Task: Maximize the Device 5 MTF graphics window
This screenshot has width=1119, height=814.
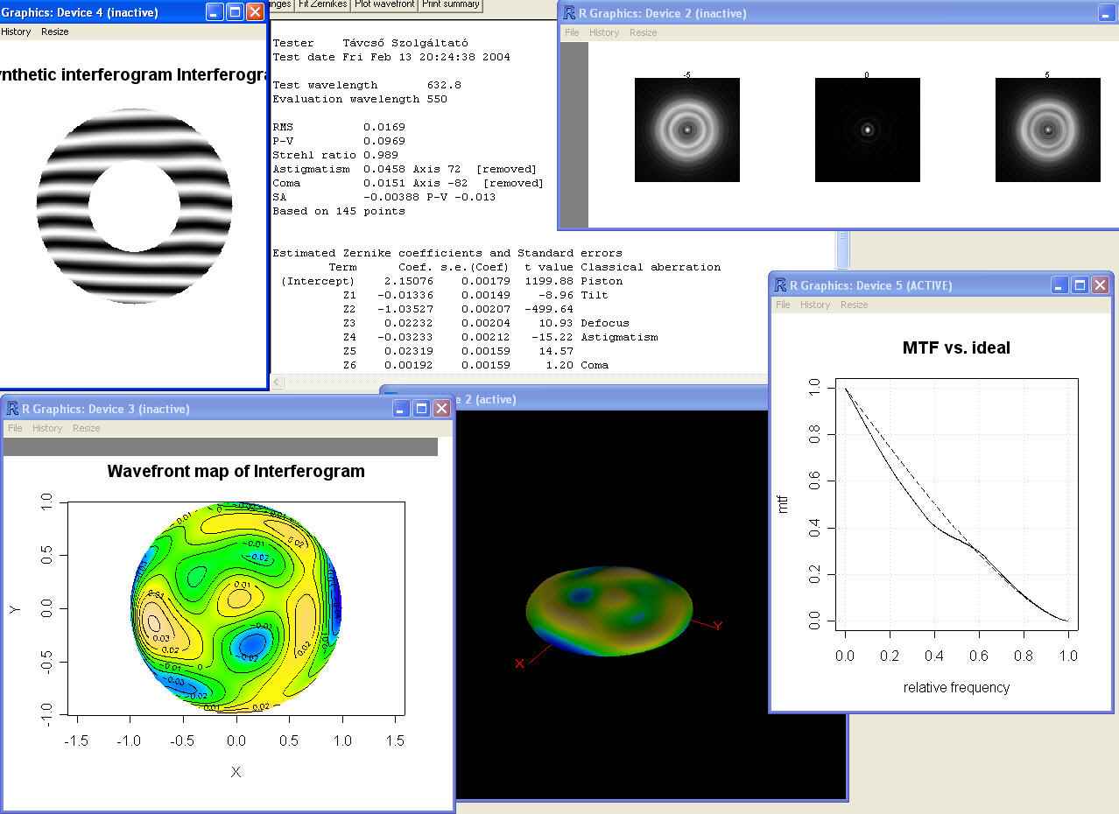Action: click(1080, 285)
